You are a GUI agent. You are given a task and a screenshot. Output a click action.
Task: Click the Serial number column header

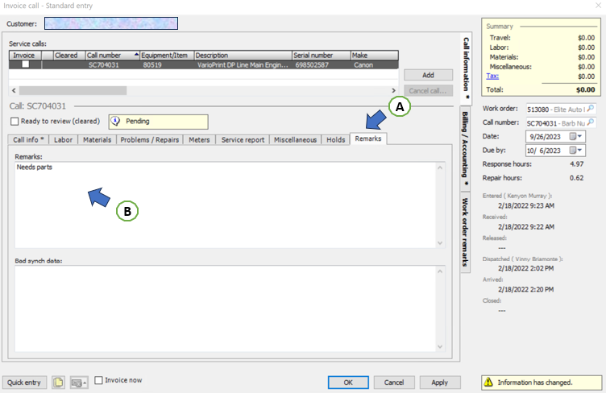click(322, 56)
